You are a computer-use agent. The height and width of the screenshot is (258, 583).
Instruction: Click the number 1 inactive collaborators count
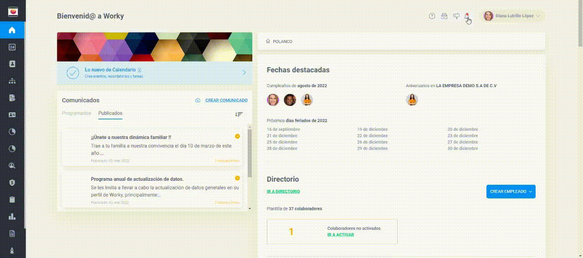[x=291, y=232]
